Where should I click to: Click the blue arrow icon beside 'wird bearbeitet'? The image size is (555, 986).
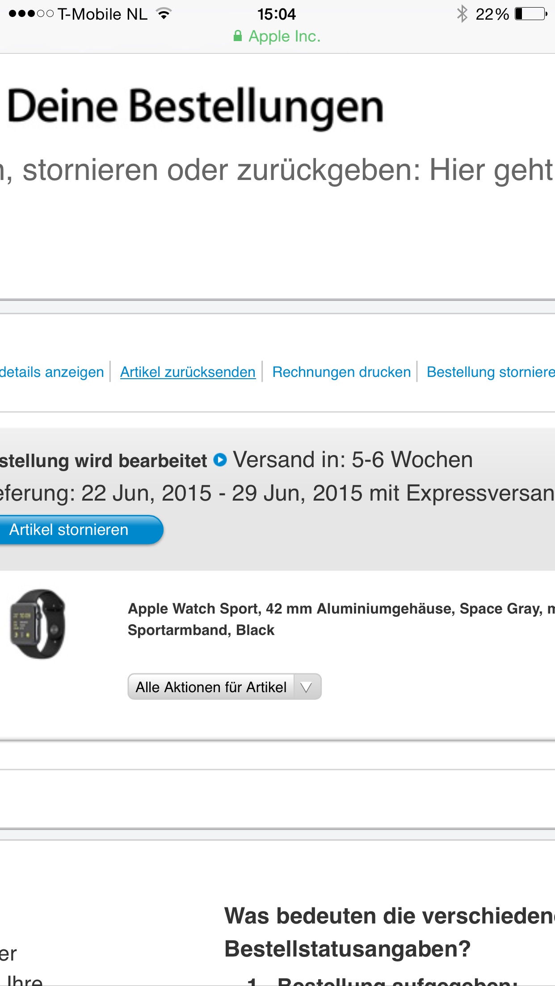coord(220,460)
